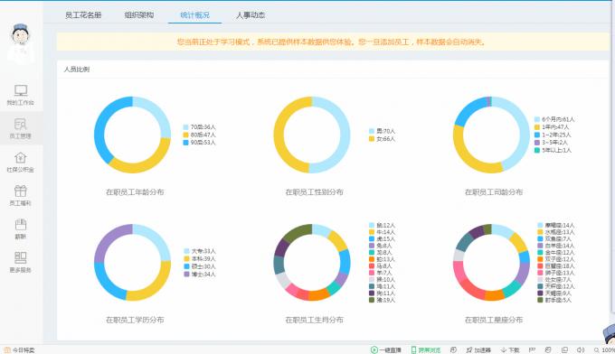Click the 射手座:5人 legend item
This screenshot has width=615, height=354.
click(x=555, y=300)
